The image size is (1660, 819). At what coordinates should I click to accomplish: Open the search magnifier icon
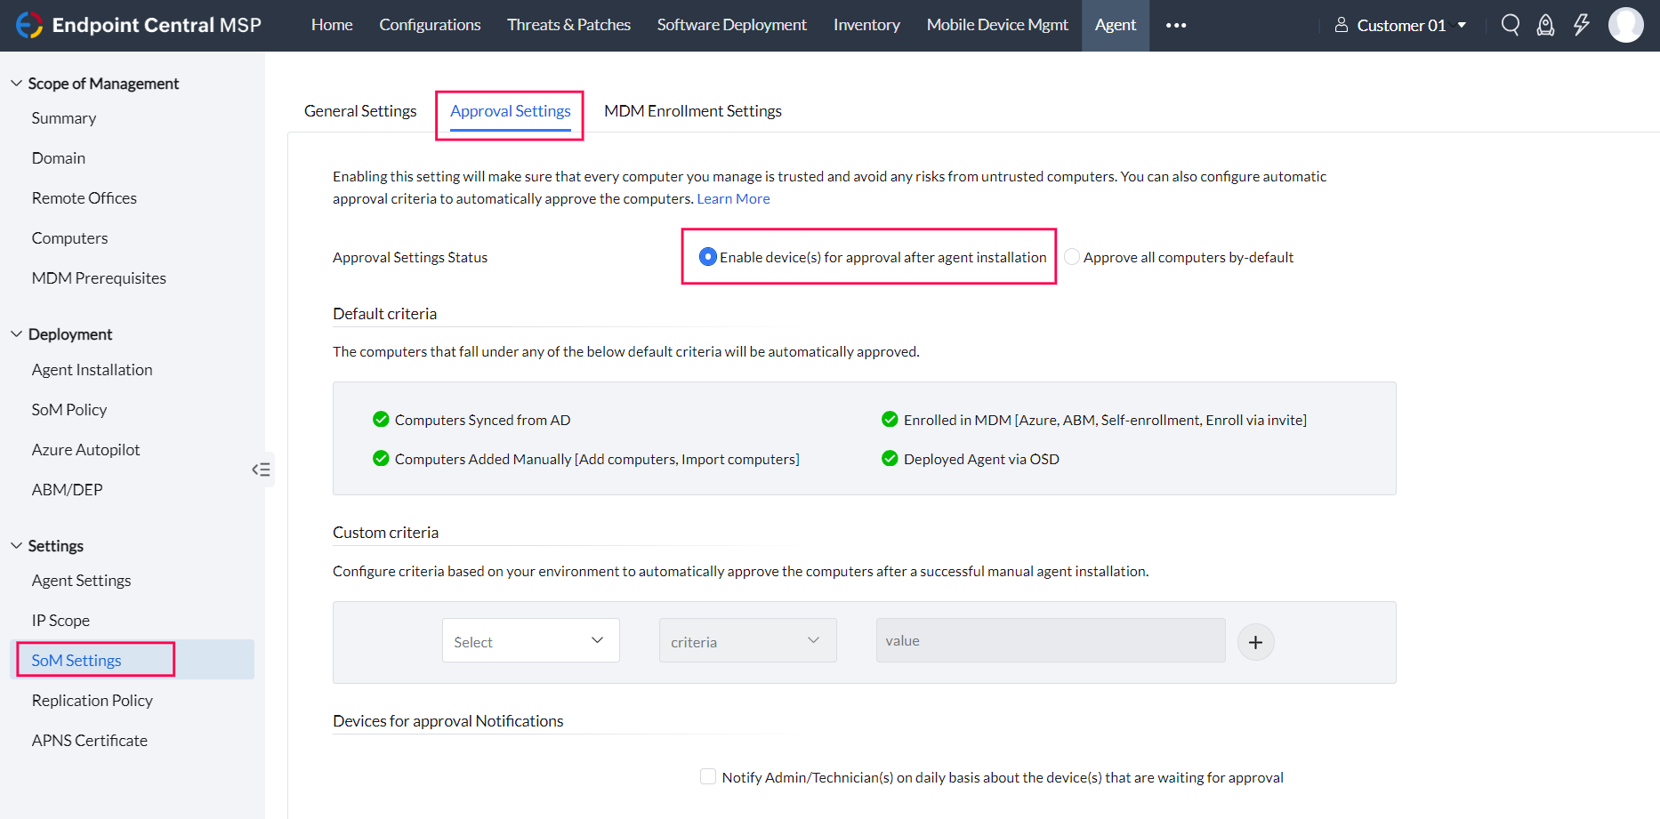pos(1510,25)
